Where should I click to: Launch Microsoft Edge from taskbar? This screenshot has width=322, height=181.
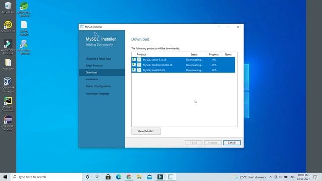point(119,177)
